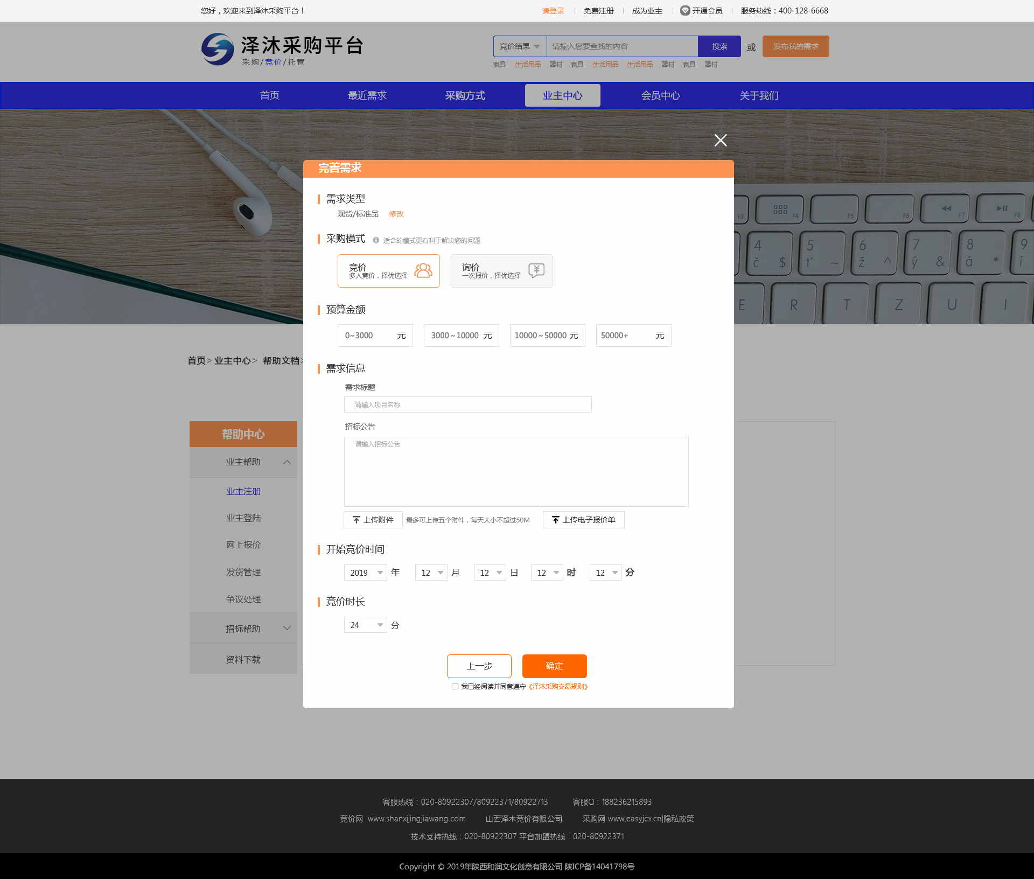Open the 竞价时长 24 minutes dropdown
This screenshot has width=1034, height=879.
point(366,625)
